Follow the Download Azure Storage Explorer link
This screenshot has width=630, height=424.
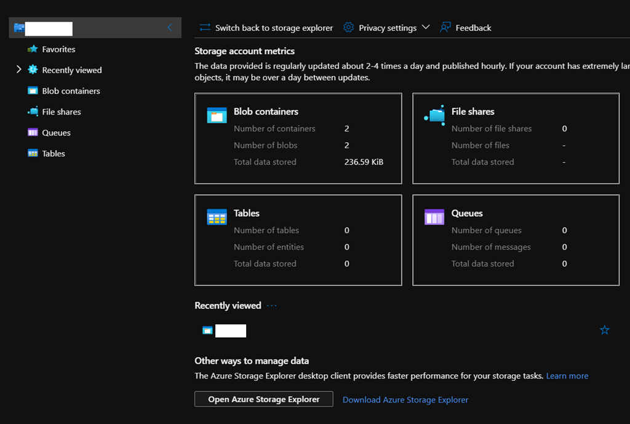(x=405, y=399)
